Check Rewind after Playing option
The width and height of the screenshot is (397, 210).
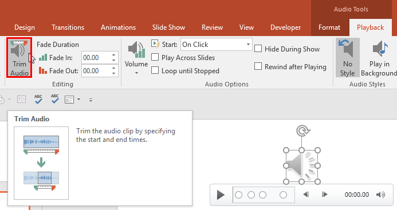click(258, 66)
